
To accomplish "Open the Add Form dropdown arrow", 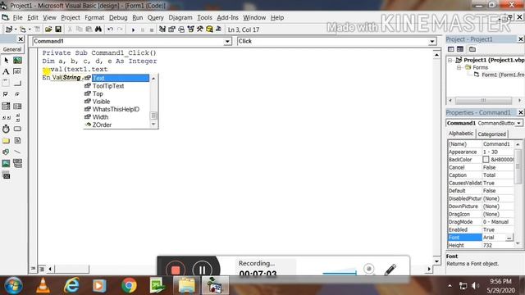I will pyautogui.click(x=30, y=29).
